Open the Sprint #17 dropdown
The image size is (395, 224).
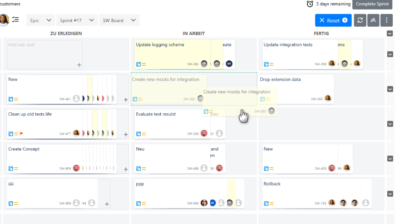tap(77, 20)
